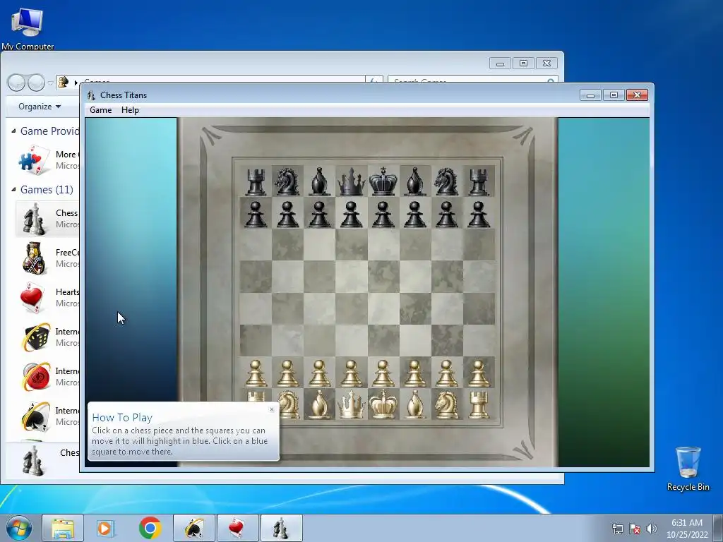Select the black bishop next to the queen
The image size is (723, 542).
[319, 181]
